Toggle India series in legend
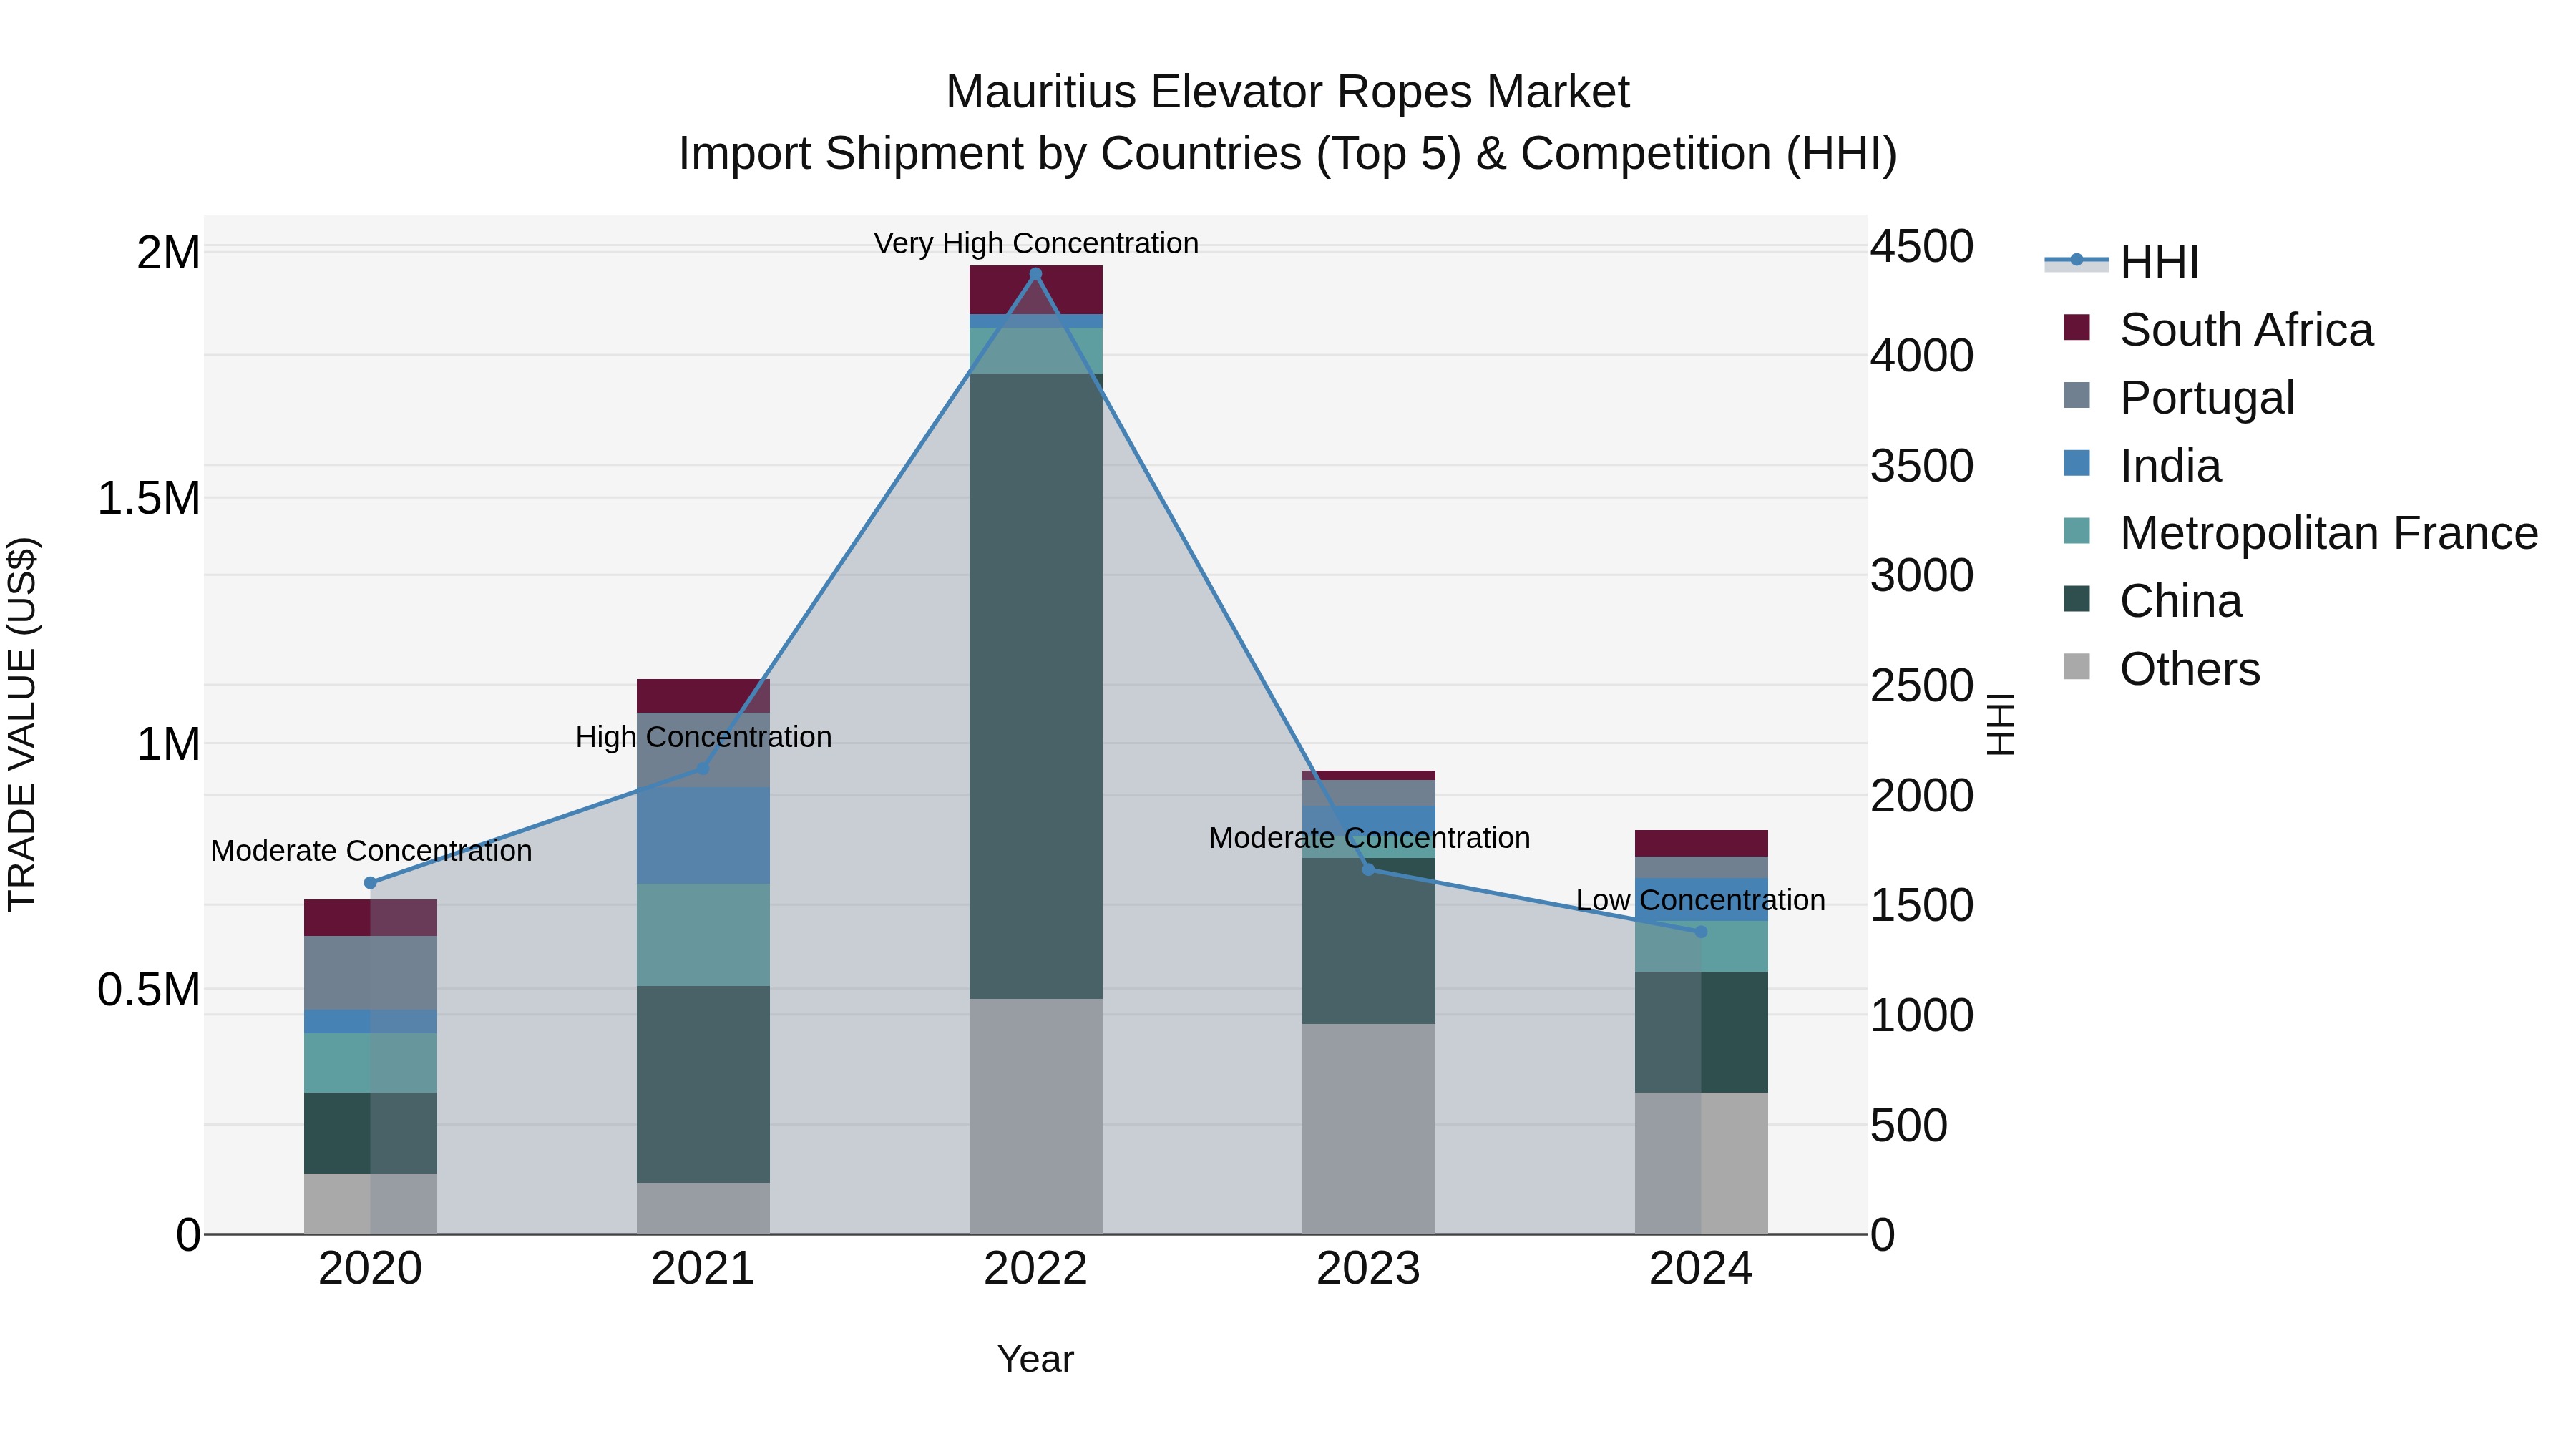The image size is (2576, 1449). coord(2142,465)
